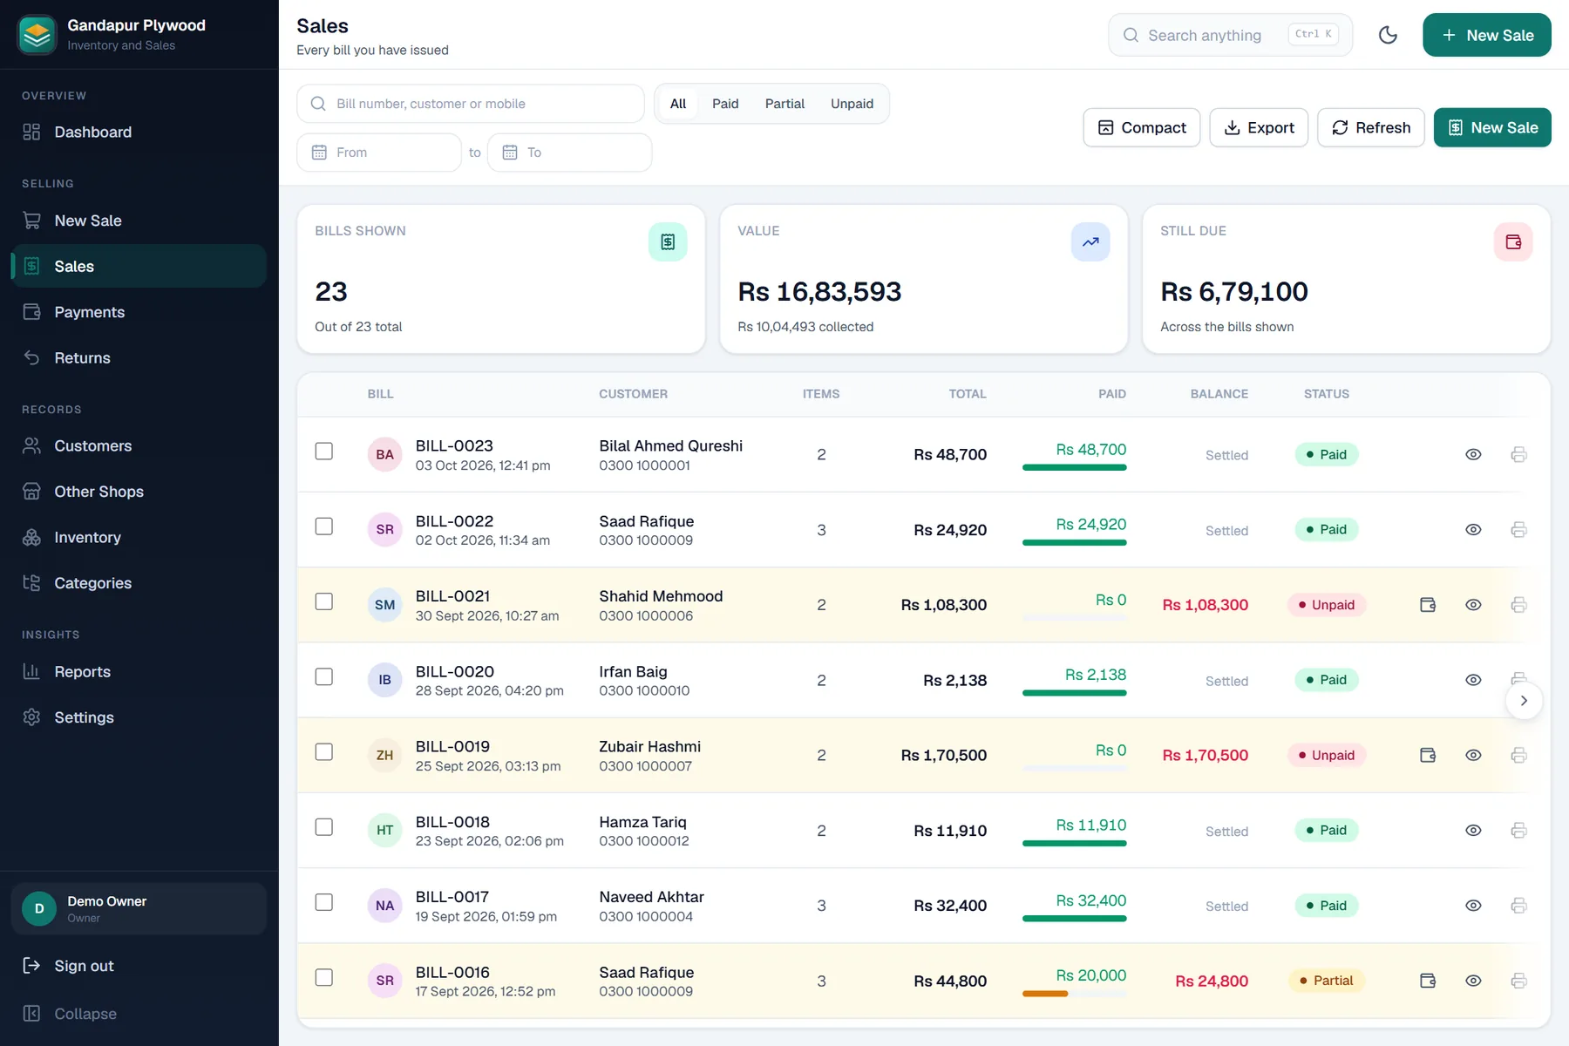Print BILL-0019 using the printer icon
Screen dimensions: 1569x1046
click(x=1518, y=755)
